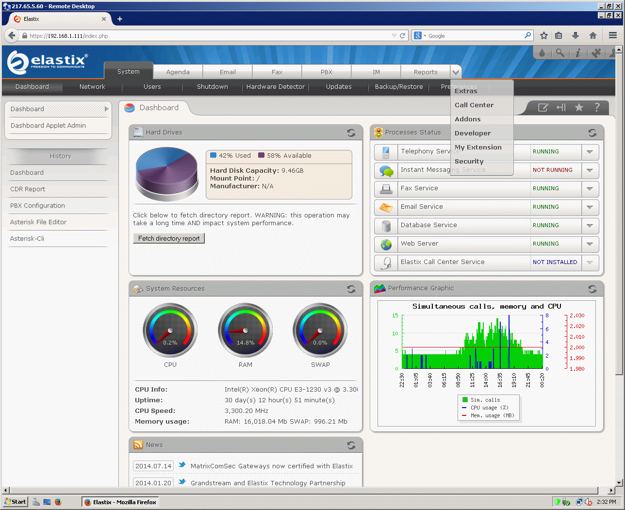Screen dimensions: 625x510
Task: Open the search engine selector dropdown
Action: coord(420,35)
